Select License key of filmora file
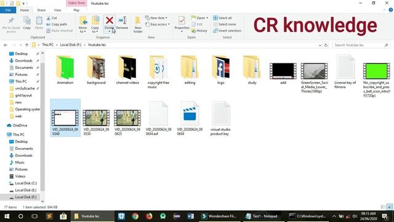This screenshot has height=222, width=394. [x=345, y=72]
